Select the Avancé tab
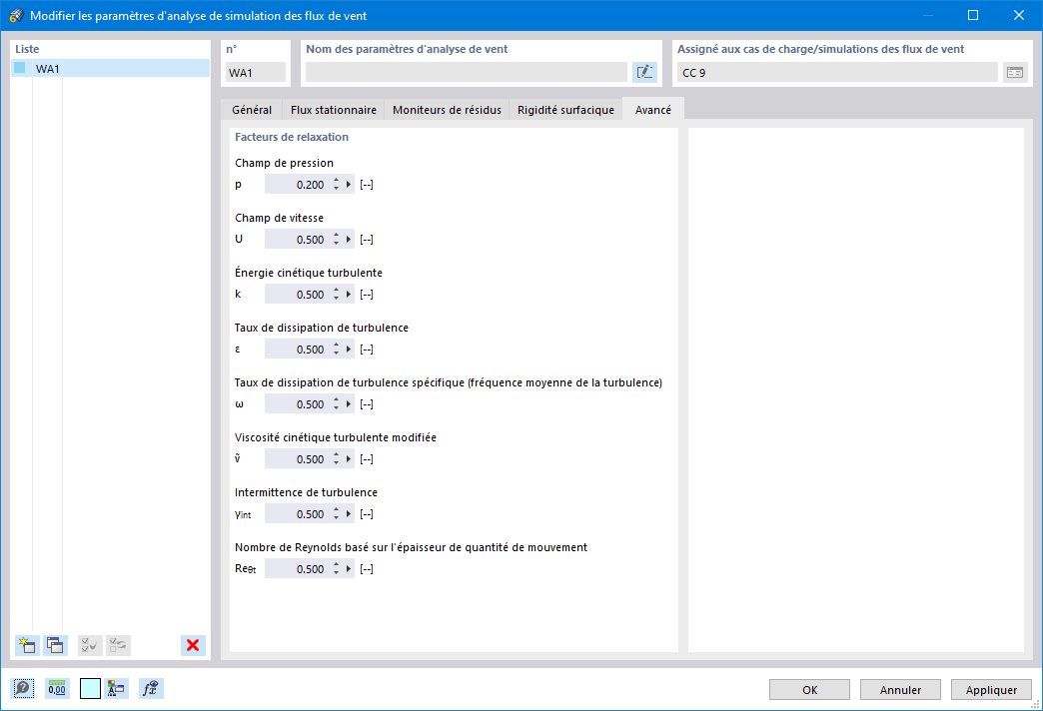1043x711 pixels. (x=653, y=110)
